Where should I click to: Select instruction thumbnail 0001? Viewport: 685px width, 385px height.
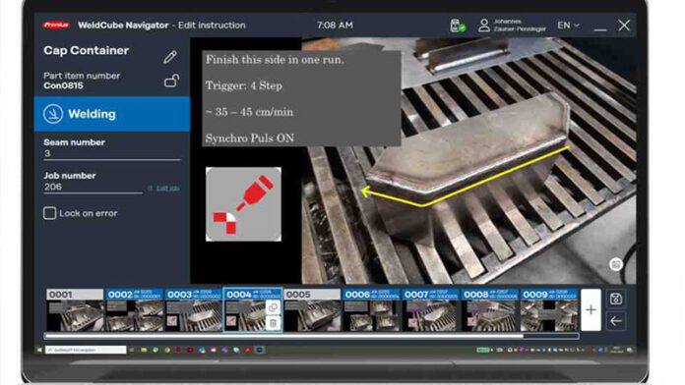75,310
